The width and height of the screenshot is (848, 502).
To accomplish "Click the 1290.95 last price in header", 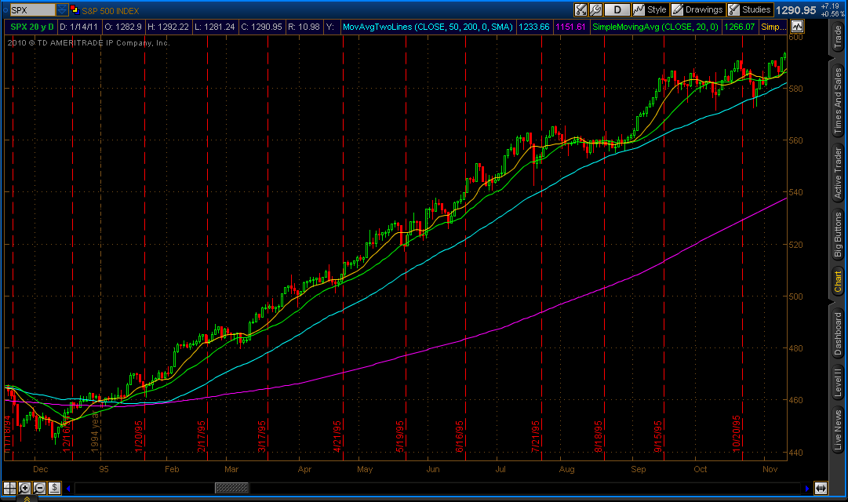I will coord(795,10).
